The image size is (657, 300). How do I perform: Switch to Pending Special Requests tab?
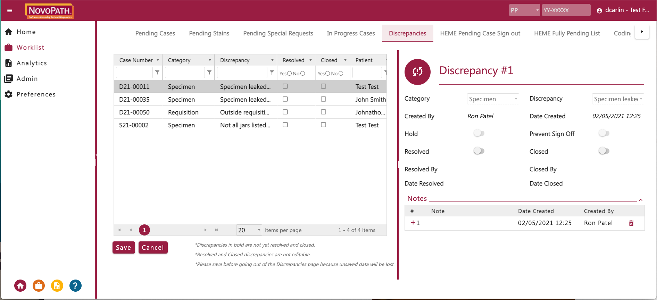tap(278, 33)
